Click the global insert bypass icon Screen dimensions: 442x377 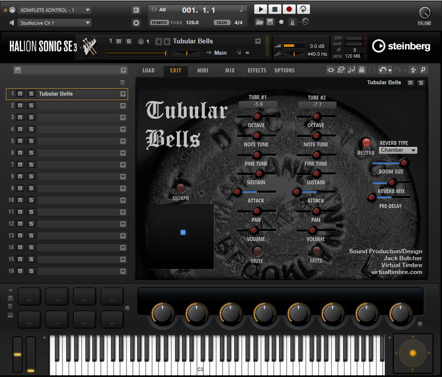[x=331, y=70]
